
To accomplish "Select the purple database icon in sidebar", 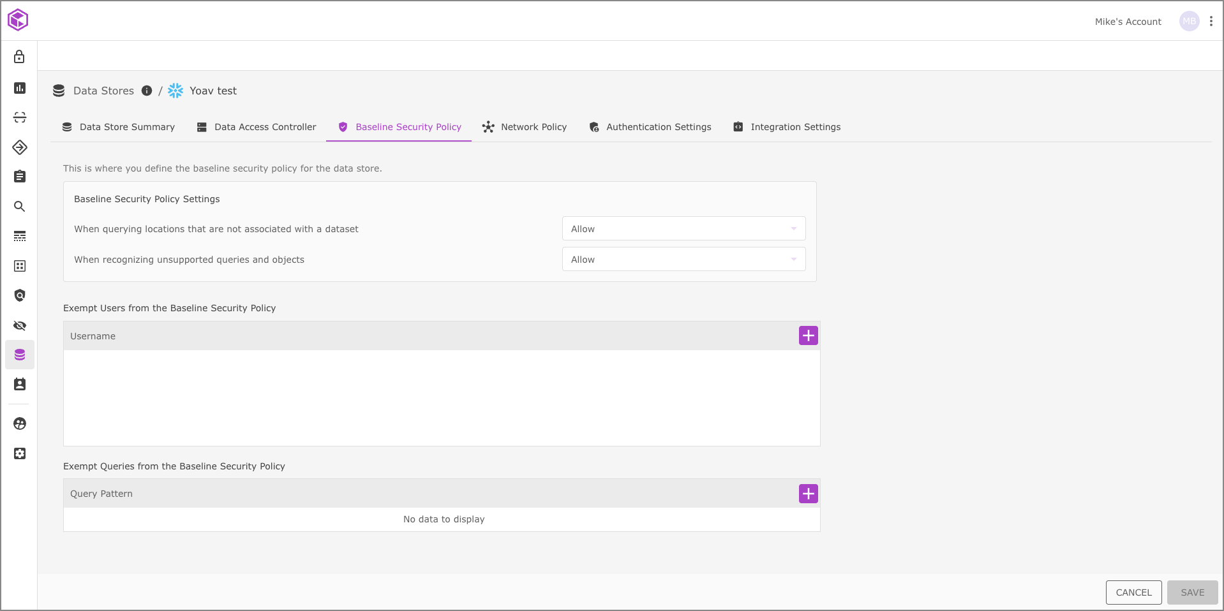I will (x=20, y=355).
